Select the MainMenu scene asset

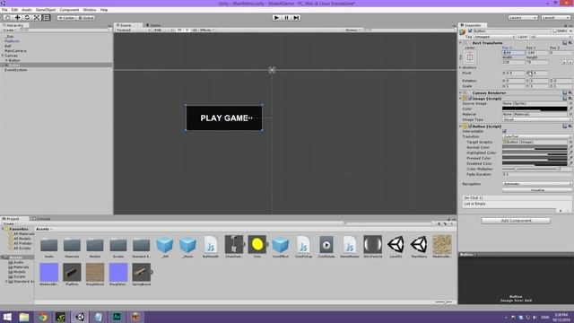tap(419, 247)
